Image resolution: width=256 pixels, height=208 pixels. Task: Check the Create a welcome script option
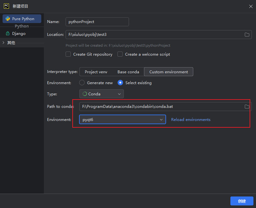120,54
